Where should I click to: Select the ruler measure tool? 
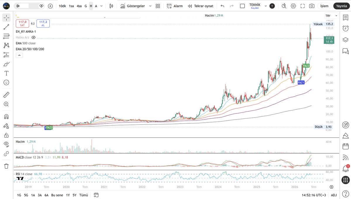coord(6,95)
